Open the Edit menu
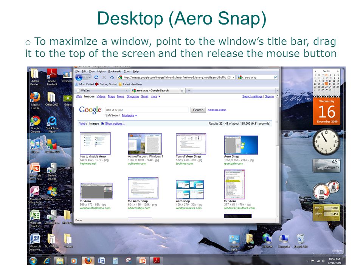This screenshot has height=272, width=363. [84, 71]
